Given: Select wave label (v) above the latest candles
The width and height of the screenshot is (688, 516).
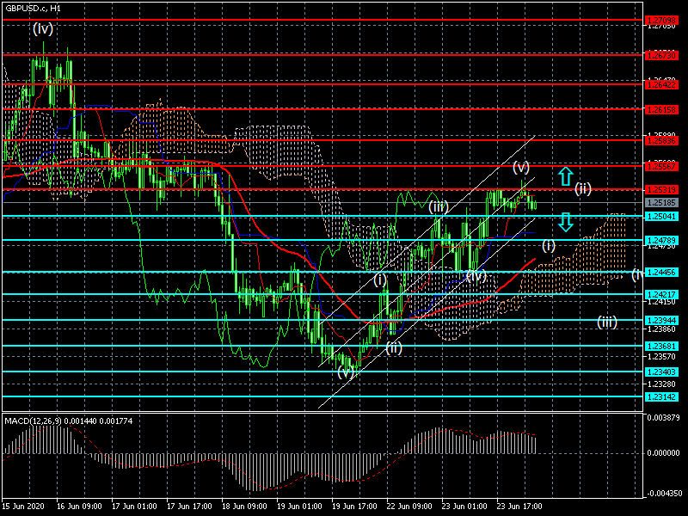Looking at the screenshot, I should [521, 167].
